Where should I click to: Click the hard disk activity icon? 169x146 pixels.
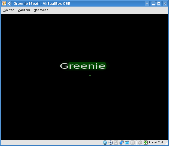pos(105,143)
